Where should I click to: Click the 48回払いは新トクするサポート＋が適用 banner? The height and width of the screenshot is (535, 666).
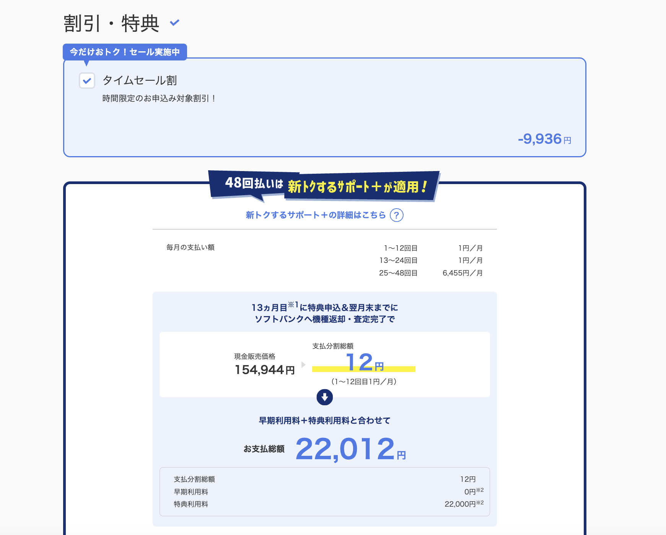[x=324, y=186]
